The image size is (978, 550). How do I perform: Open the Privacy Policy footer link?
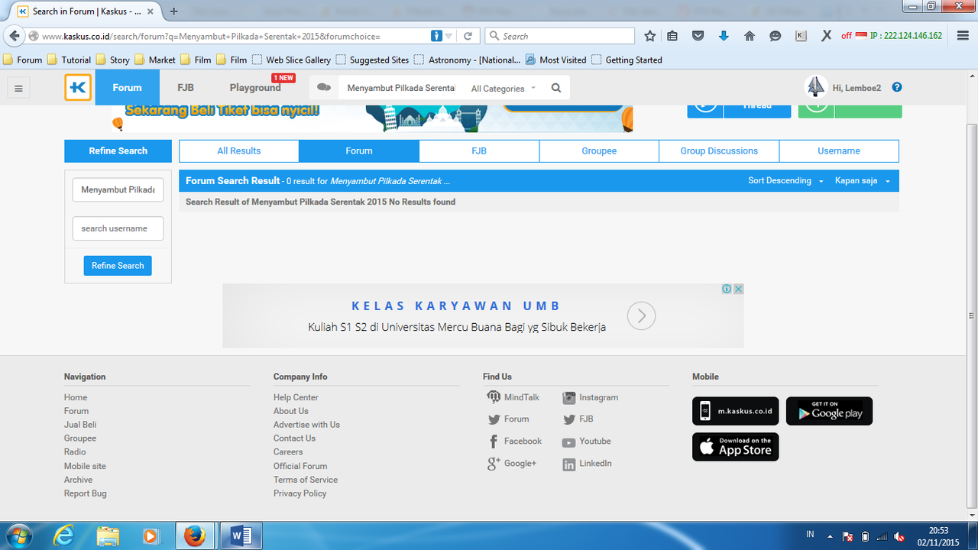click(300, 493)
